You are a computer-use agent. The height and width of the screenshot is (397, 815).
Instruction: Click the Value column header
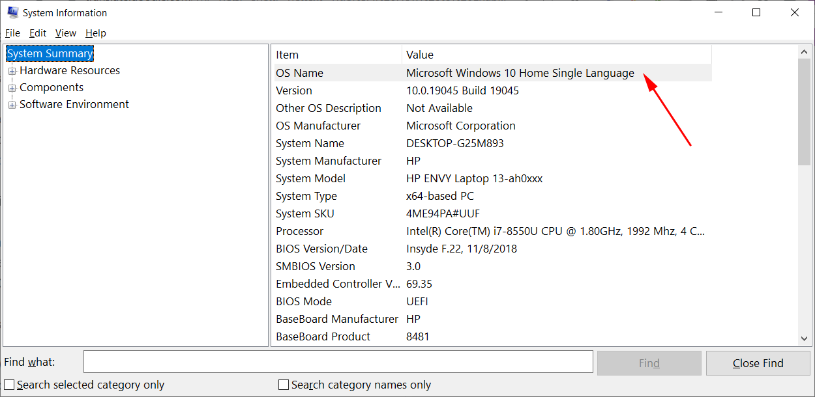tap(557, 55)
